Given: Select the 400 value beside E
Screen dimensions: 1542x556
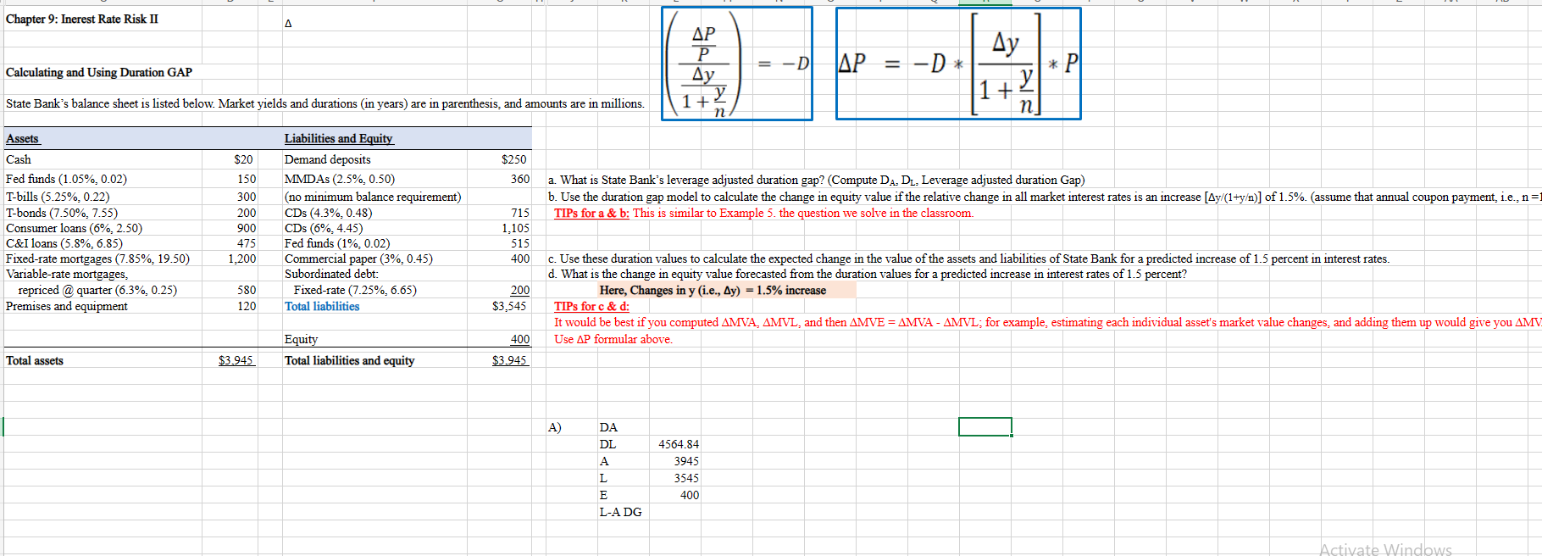Looking at the screenshot, I should point(690,495).
